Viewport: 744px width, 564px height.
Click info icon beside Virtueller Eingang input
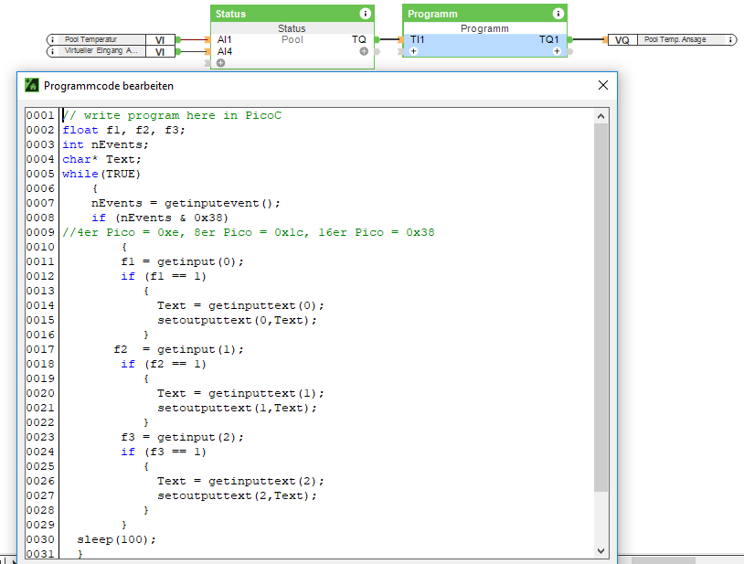(x=52, y=51)
